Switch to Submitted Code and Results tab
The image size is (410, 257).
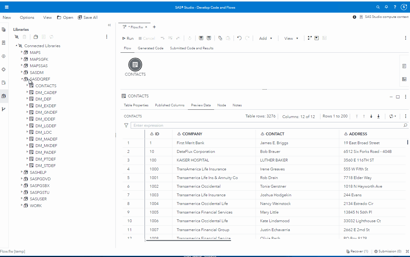tap(192, 48)
